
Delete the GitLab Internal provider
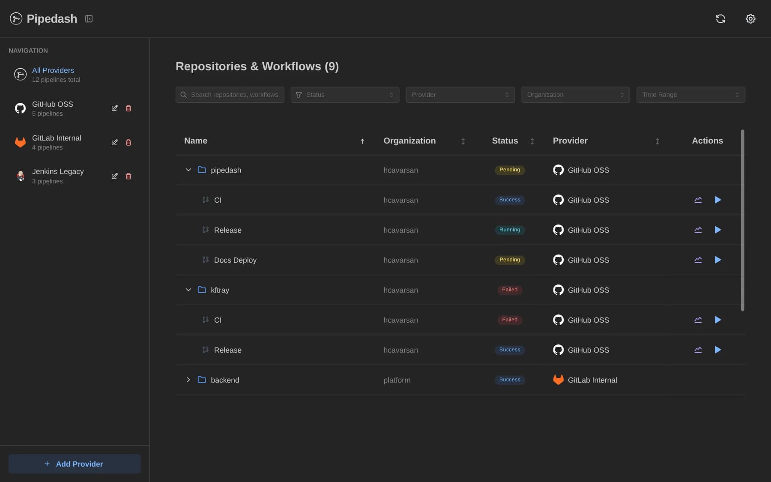tap(128, 142)
